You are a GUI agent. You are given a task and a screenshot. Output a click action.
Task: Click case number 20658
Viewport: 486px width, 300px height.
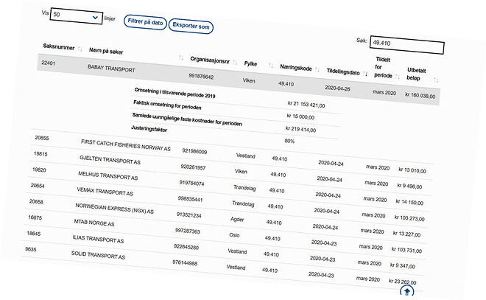(x=36, y=202)
